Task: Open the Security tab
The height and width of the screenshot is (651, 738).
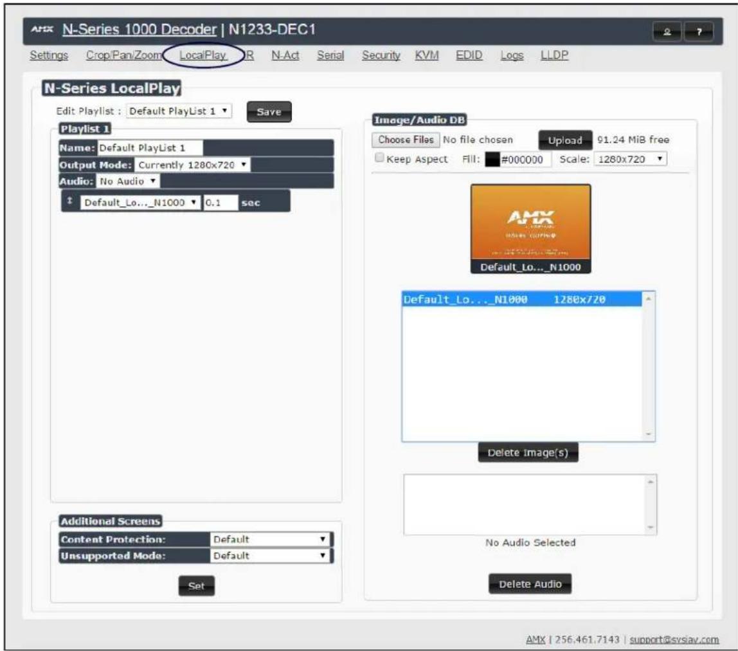Action: pyautogui.click(x=381, y=55)
